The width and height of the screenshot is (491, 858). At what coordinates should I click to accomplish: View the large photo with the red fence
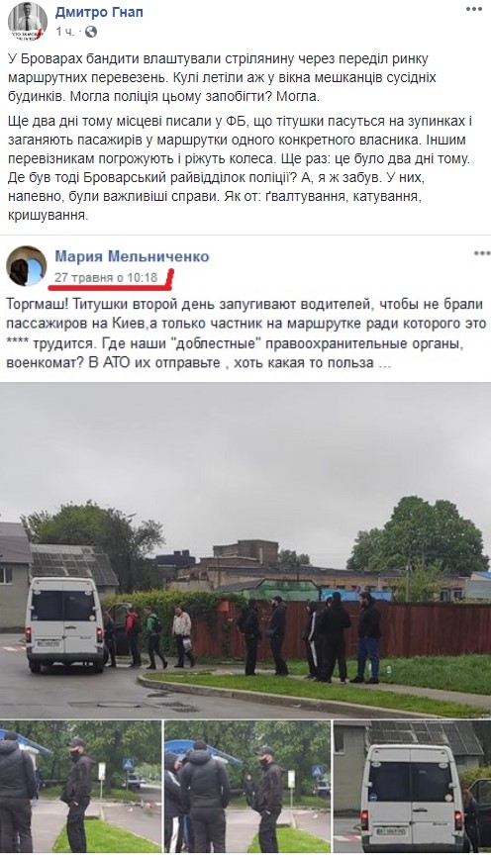coord(245,550)
